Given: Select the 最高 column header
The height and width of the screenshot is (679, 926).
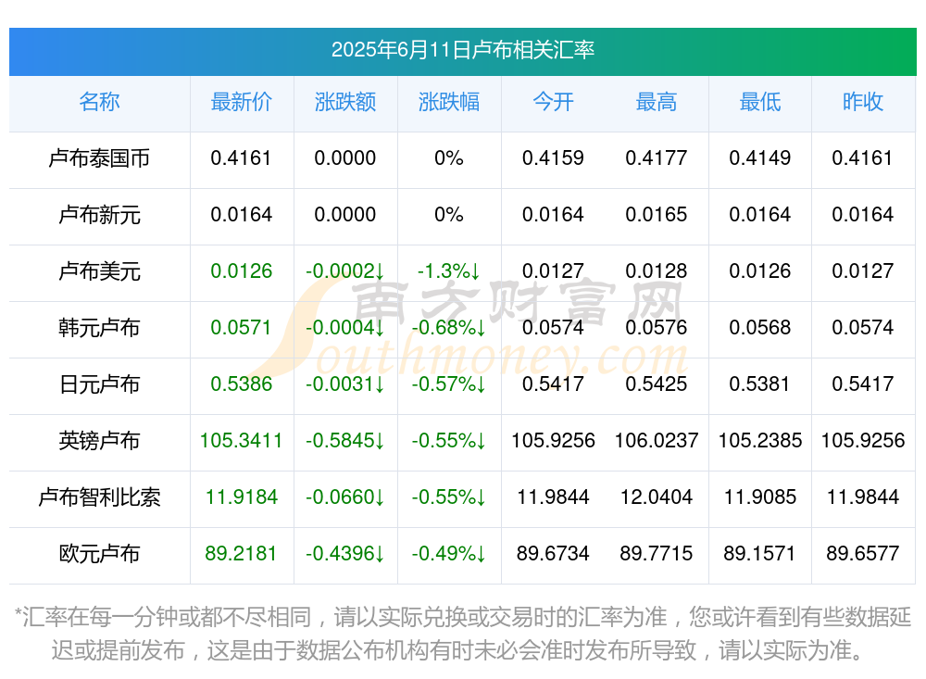Looking at the screenshot, I should 657,102.
